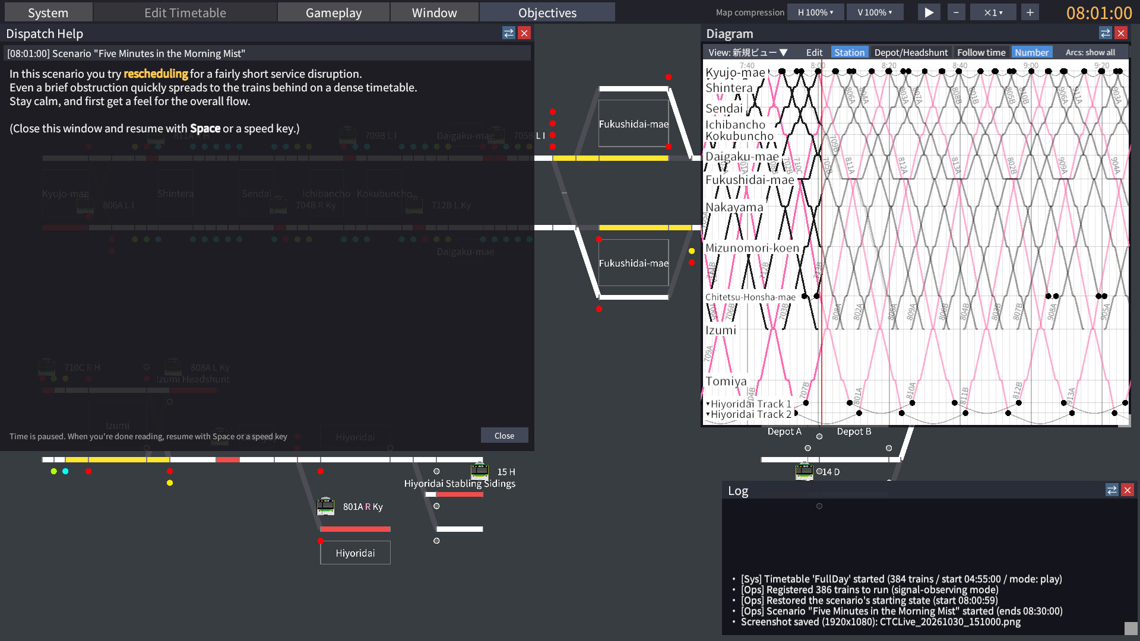Viewport: 1140px width, 641px height.
Task: Click the green signal below Izumi track
Action: tap(54, 471)
